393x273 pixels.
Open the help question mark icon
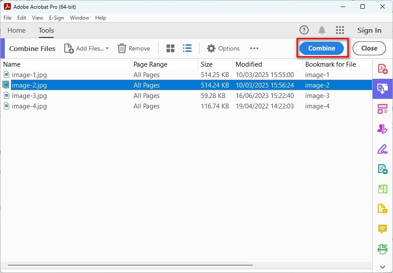click(x=304, y=30)
